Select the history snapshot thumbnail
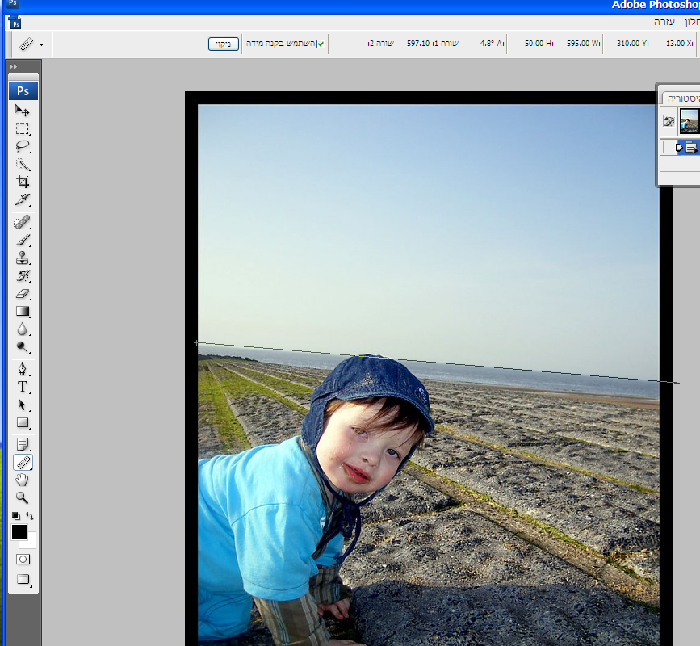Screen dimensions: 700x646 [x=689, y=121]
